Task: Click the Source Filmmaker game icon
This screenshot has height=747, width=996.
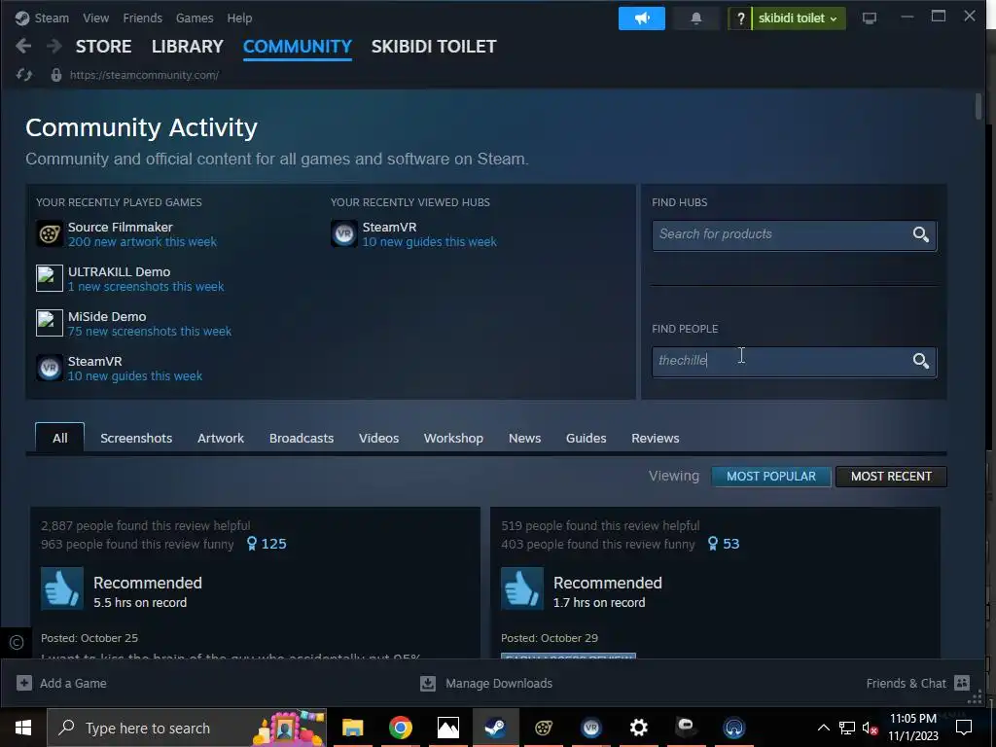Action: (x=49, y=233)
